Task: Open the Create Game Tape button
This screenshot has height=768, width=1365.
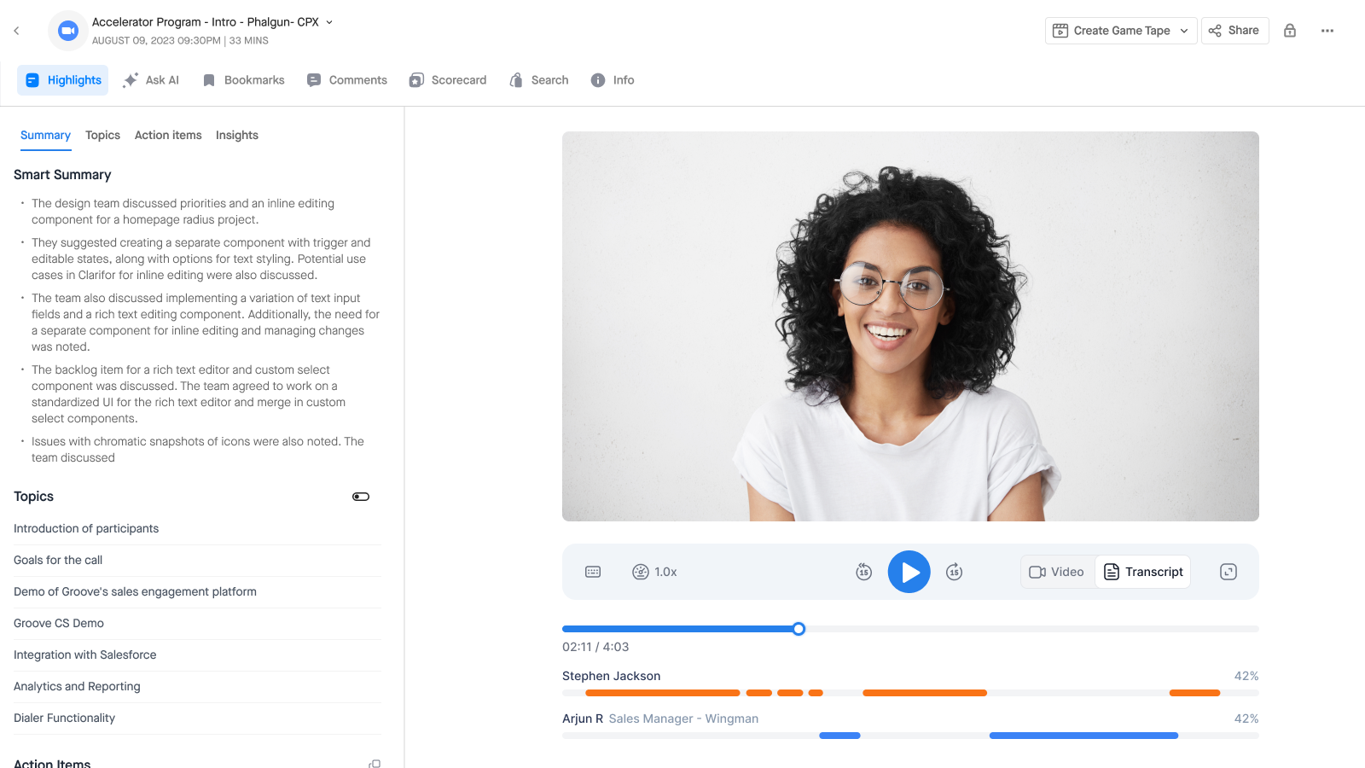Action: coord(1121,31)
